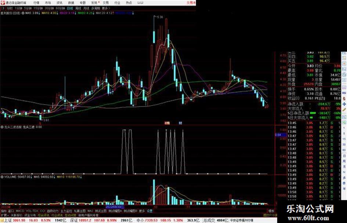Open the 关联报价 tab
347x223 pixels.
[x=17, y=215]
